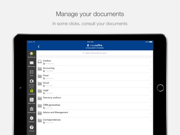This screenshot has width=180, height=135.
Task: Open Inexbanque bank building icon
Action: [31, 109]
